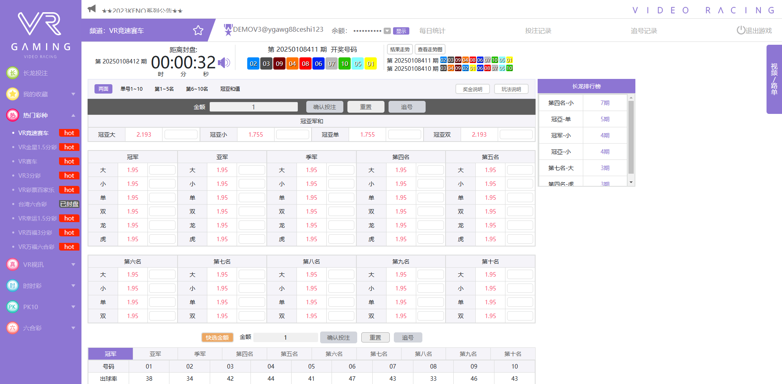This screenshot has height=384, width=782.
Task: Switch to the 冠亚和值 tab
Action: pyautogui.click(x=230, y=89)
